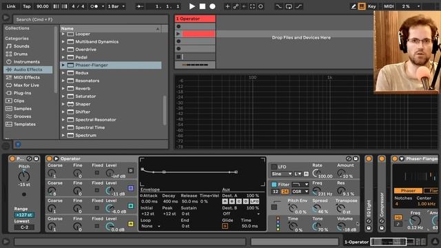Image resolution: width=441 pixels, height=248 pixels.
Task: Open the LFO Sine waveform dropdown
Action: [x=282, y=174]
